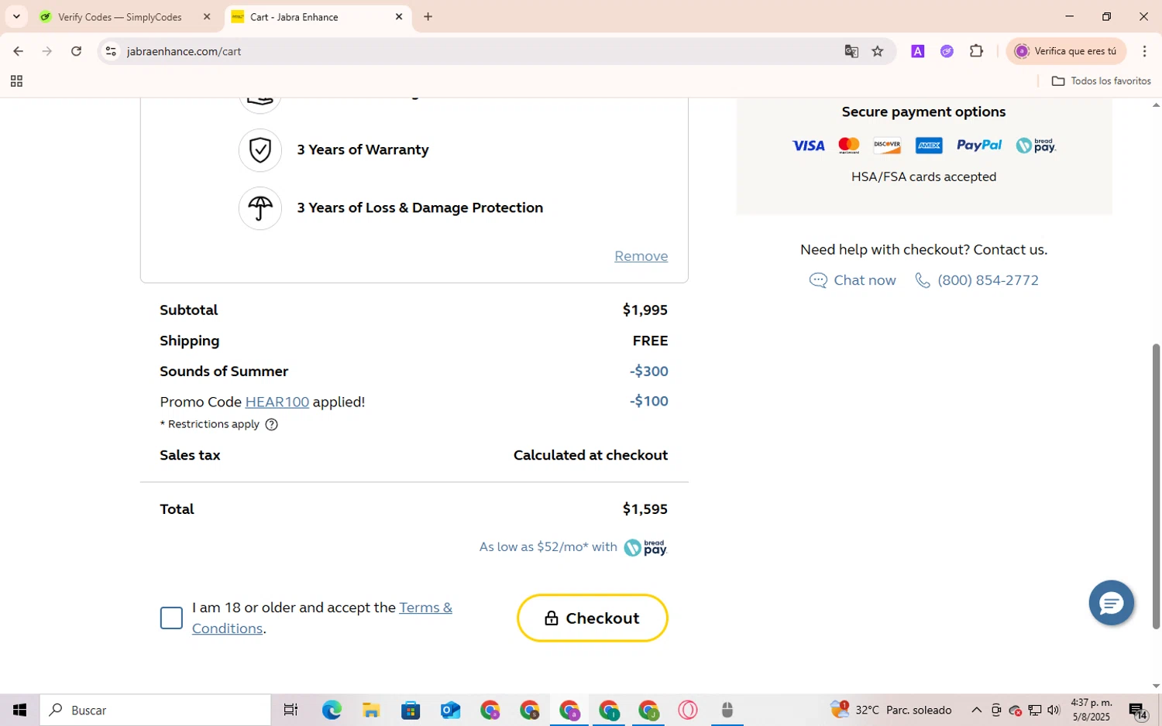Show hidden system tray icons
The width and height of the screenshot is (1162, 726).
pyautogui.click(x=976, y=710)
